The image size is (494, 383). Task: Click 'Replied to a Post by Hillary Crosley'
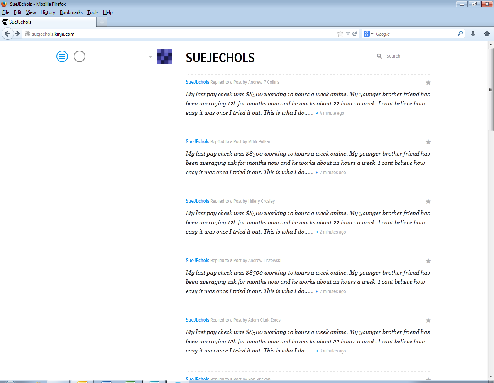[242, 201]
